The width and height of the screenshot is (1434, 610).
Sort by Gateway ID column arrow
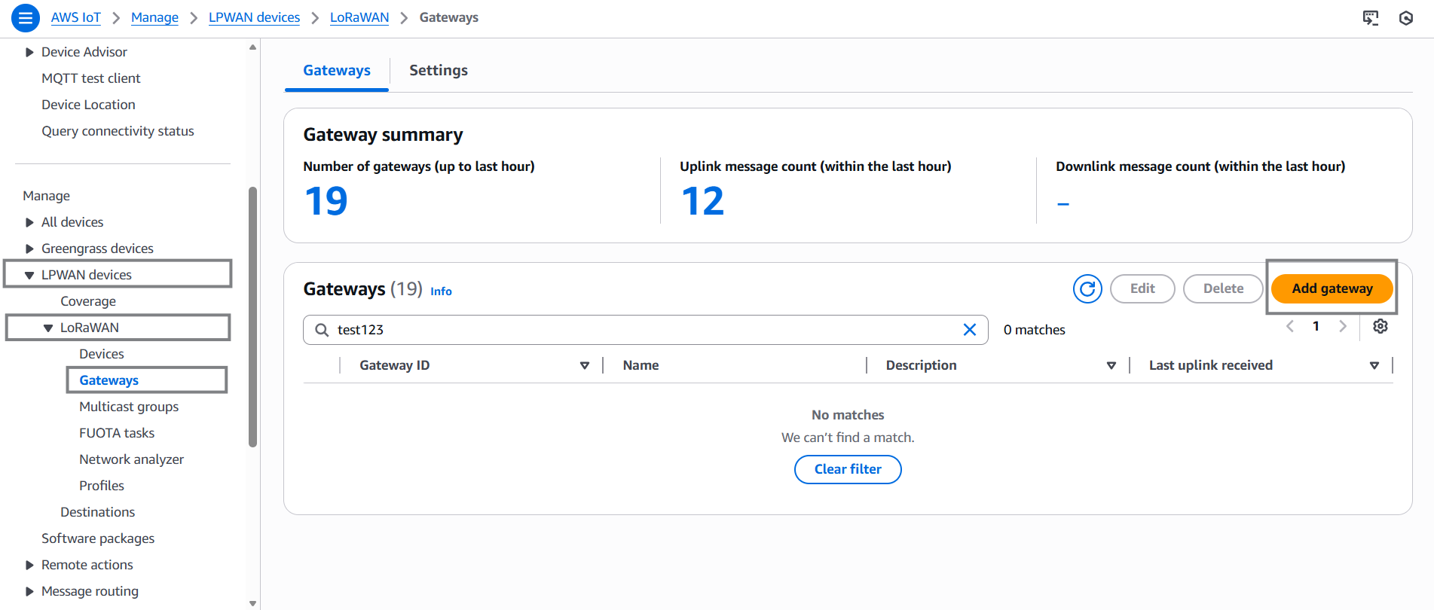tap(585, 365)
